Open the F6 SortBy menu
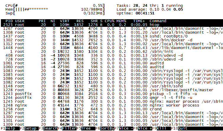Screen dimensions: 223x131 (x=107, y=129)
